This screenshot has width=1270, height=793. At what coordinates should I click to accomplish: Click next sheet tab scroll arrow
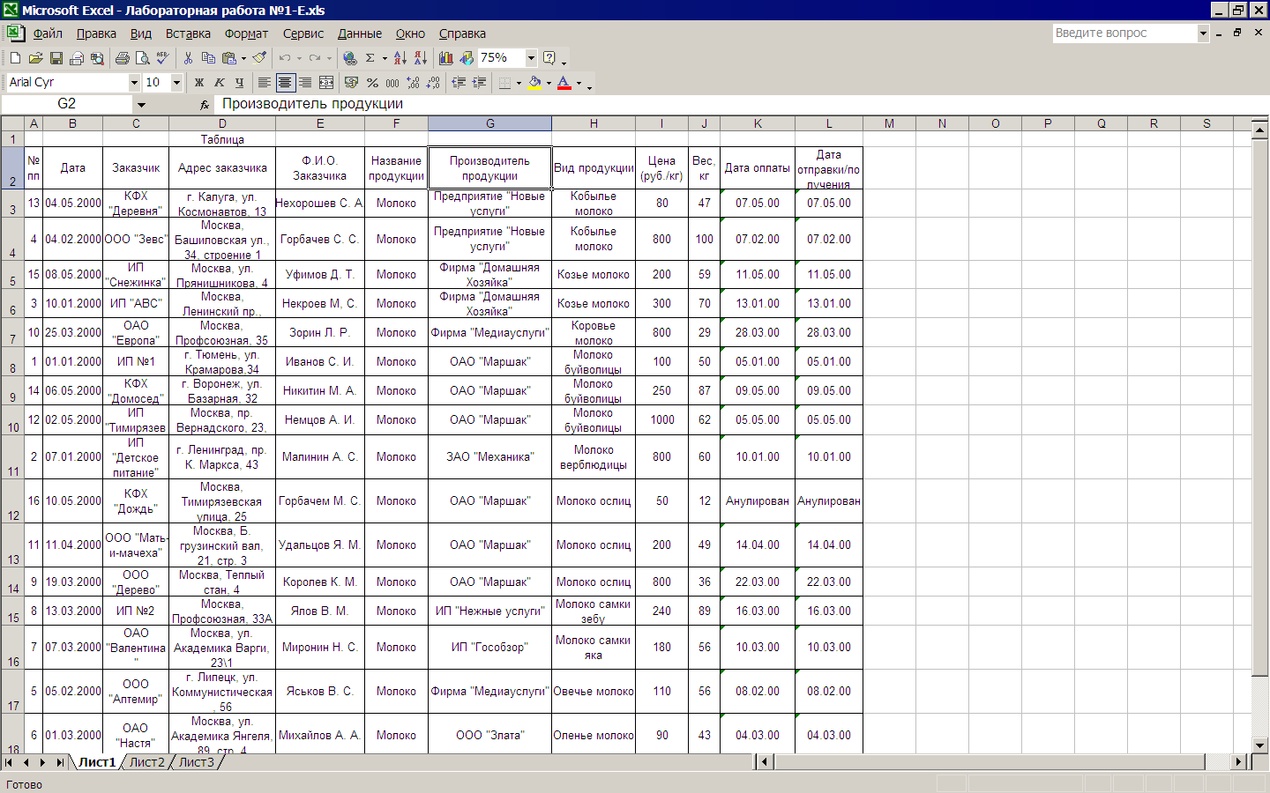tap(42, 762)
